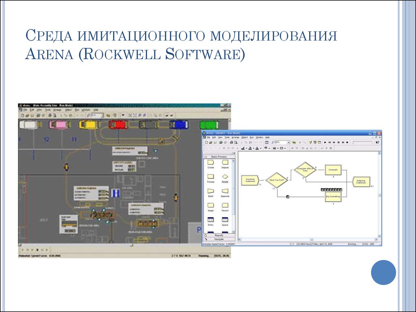Select the Assign module in Basic Process

pyautogui.click(x=211, y=207)
